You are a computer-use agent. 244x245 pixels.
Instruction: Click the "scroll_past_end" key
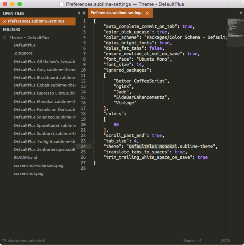pos(125,136)
